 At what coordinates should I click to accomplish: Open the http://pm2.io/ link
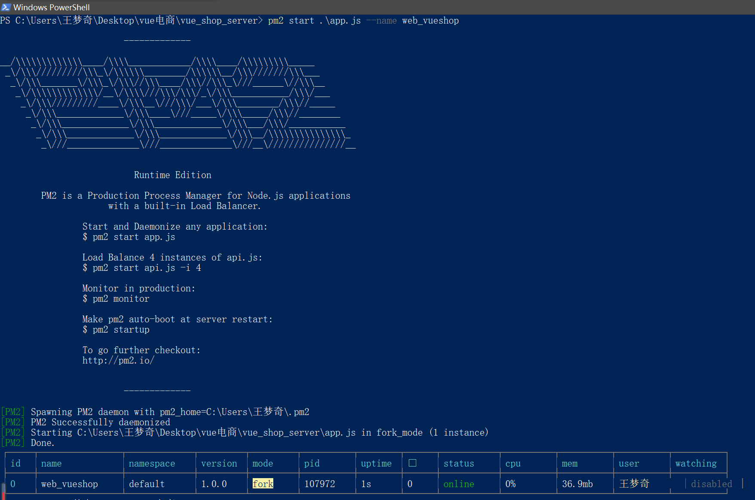(118, 361)
